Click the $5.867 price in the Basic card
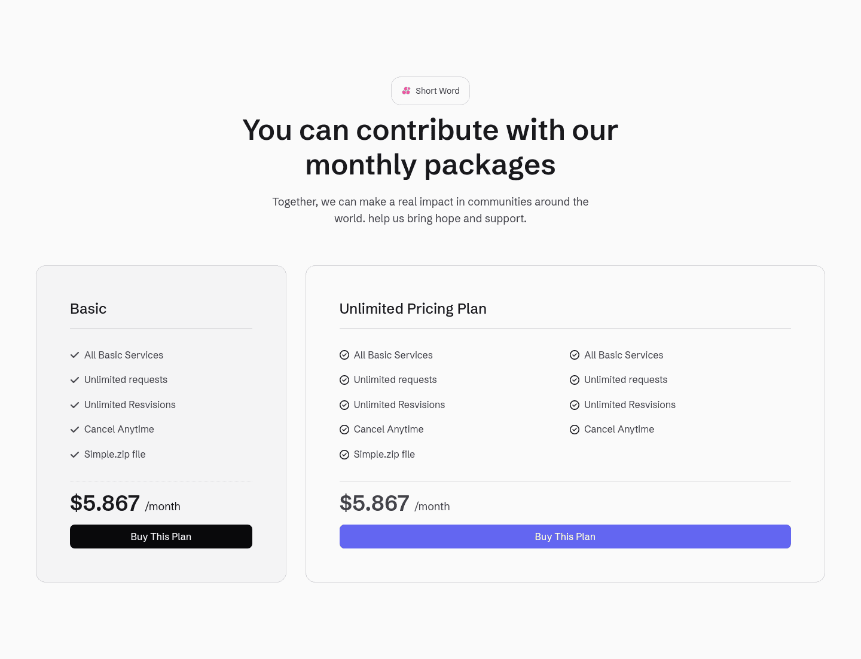Viewport: 861px width, 659px height. 105,503
